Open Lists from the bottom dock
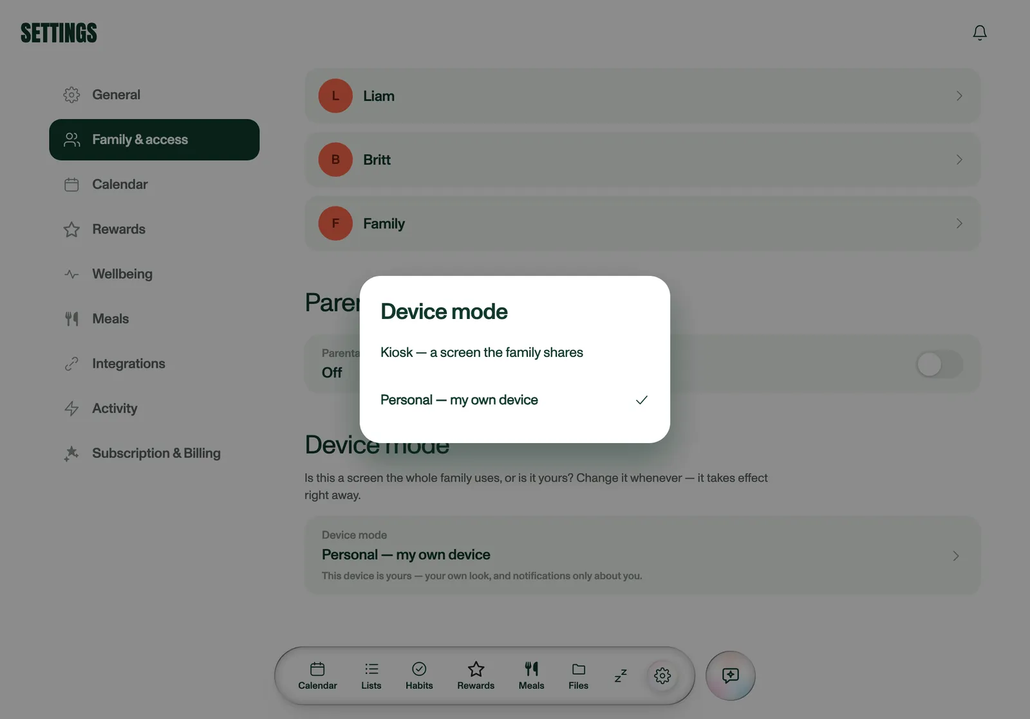 [371, 676]
